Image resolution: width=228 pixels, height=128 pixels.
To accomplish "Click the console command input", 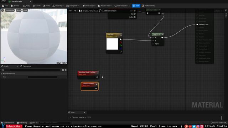I will point(55,123).
